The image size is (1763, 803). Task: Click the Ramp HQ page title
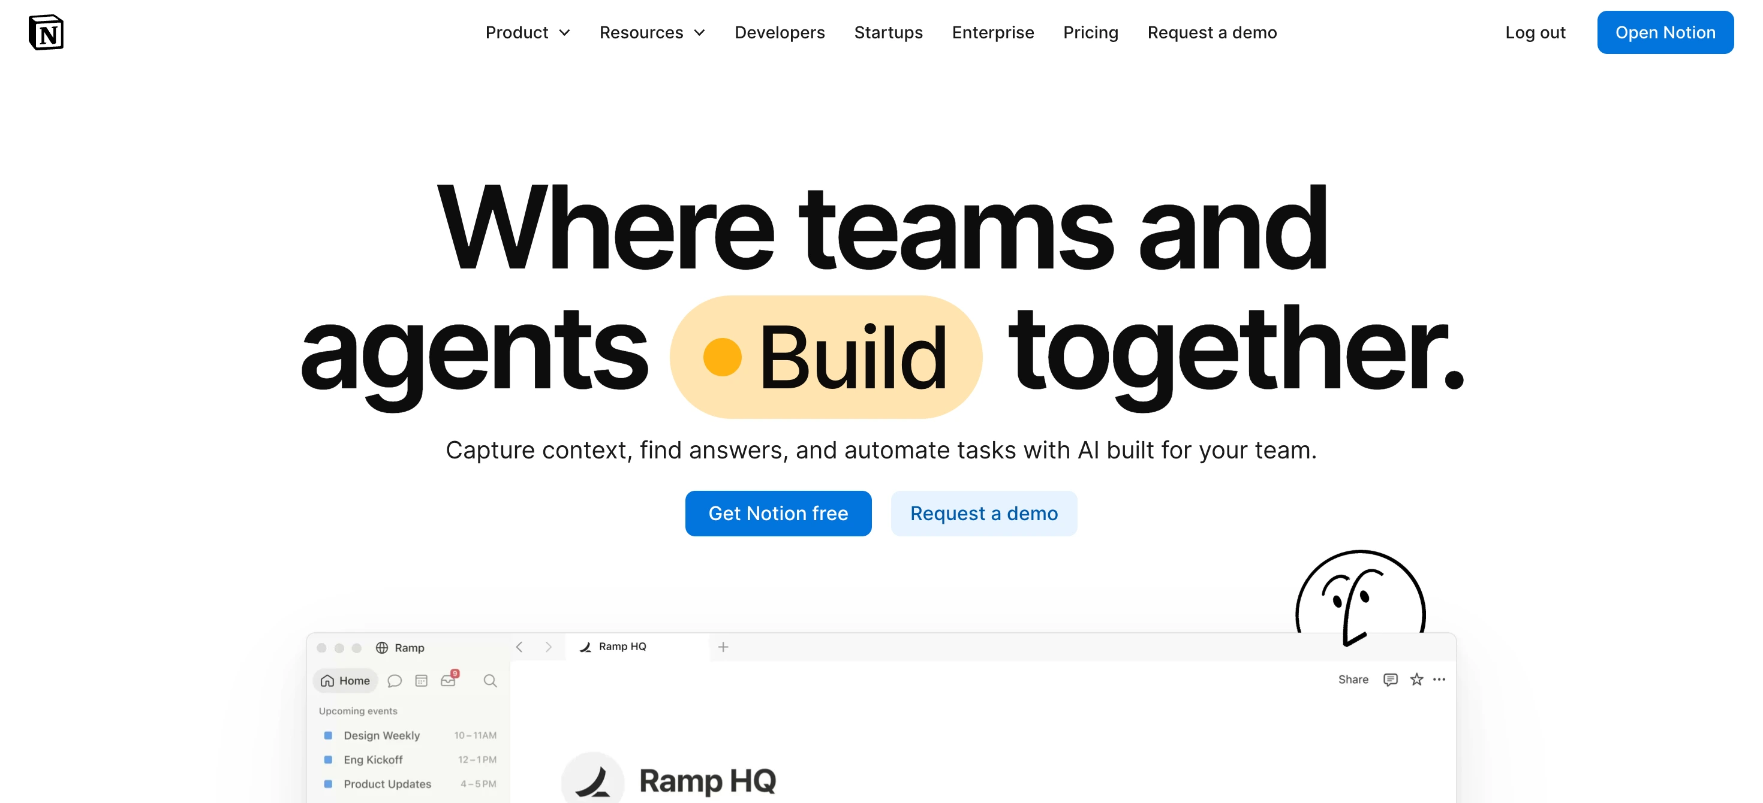click(708, 780)
